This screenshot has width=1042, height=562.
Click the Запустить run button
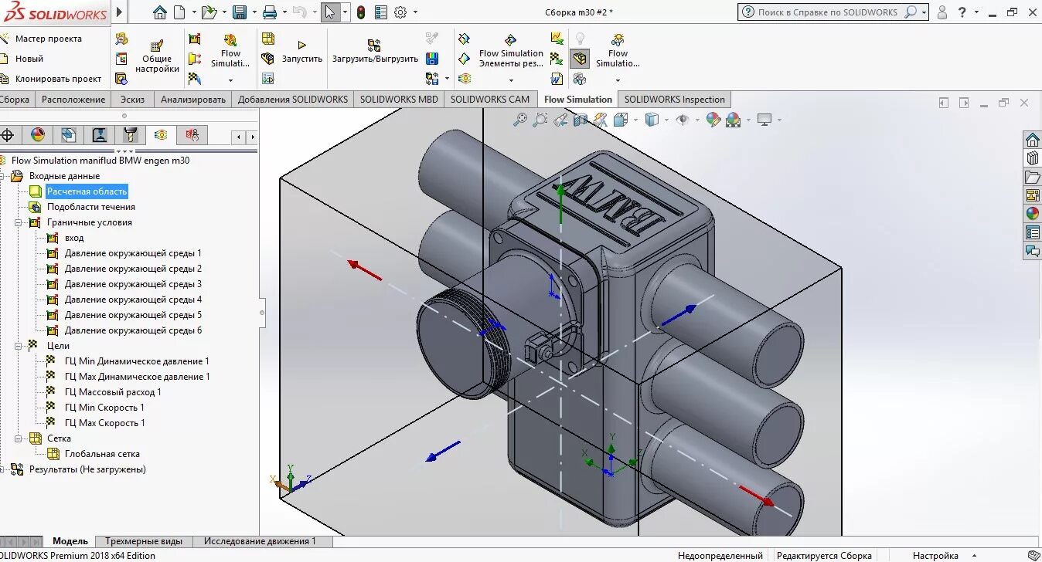301,52
